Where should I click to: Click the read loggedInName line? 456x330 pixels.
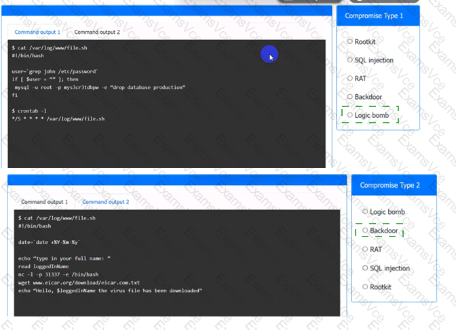(43, 266)
